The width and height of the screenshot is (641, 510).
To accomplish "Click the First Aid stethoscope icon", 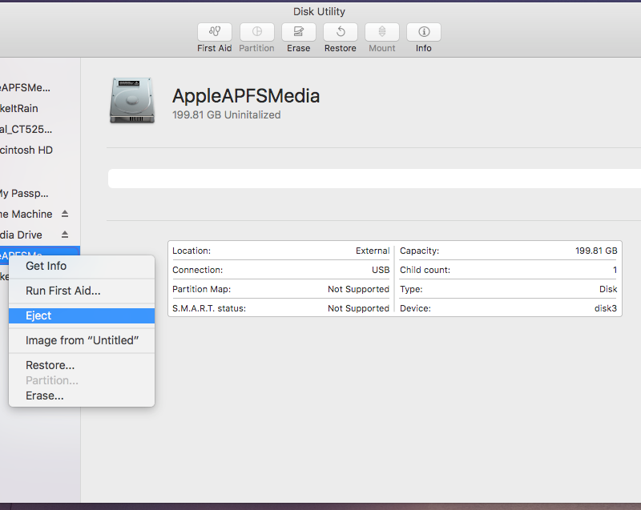I will [215, 32].
